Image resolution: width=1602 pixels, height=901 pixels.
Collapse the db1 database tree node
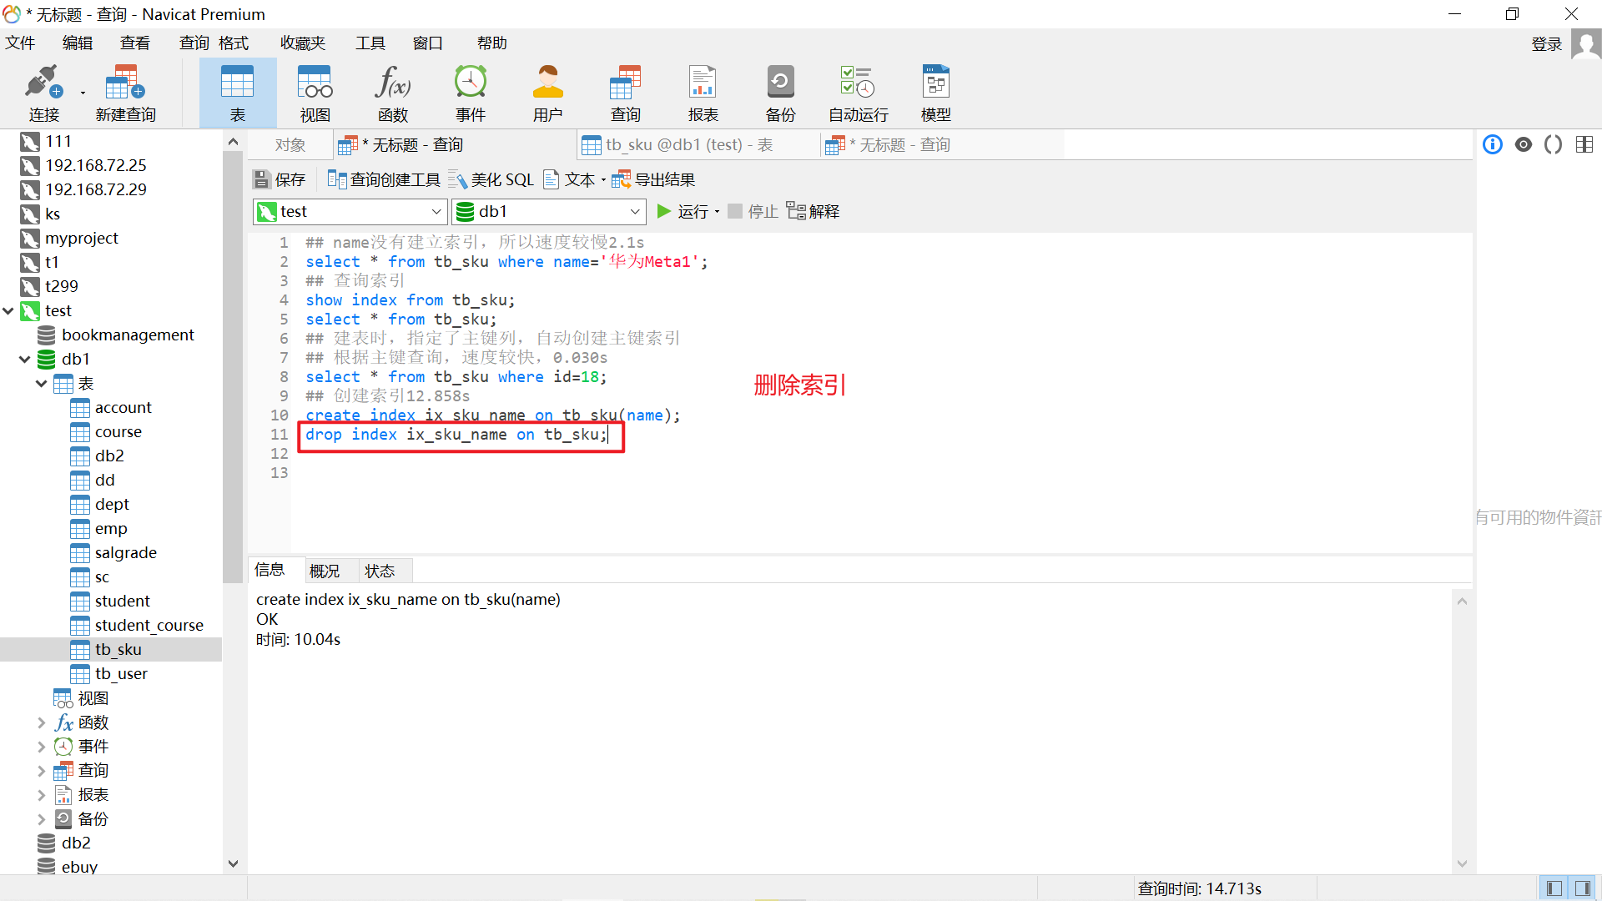click(x=25, y=360)
